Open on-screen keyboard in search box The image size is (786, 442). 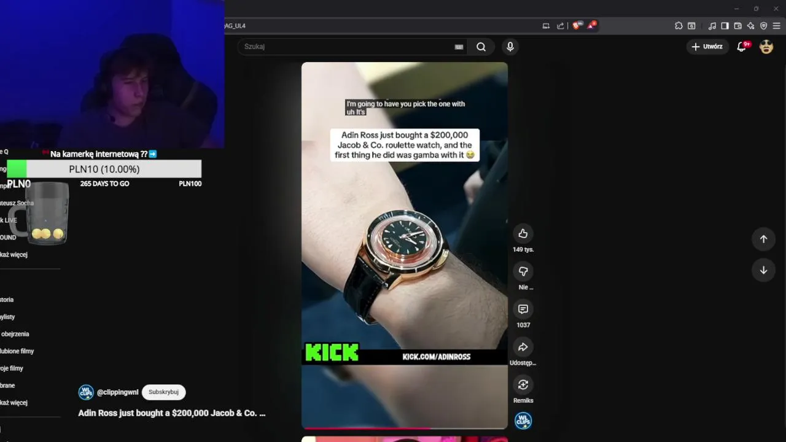[459, 47]
